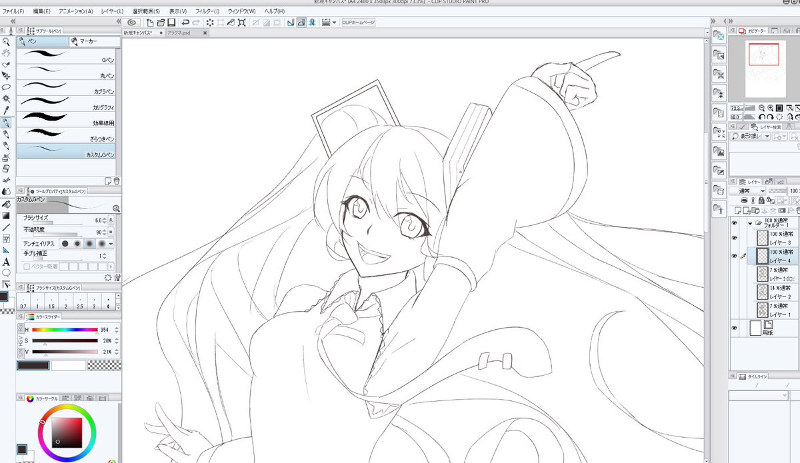
Task: Click the Open file toolbar icon
Action: [161, 22]
